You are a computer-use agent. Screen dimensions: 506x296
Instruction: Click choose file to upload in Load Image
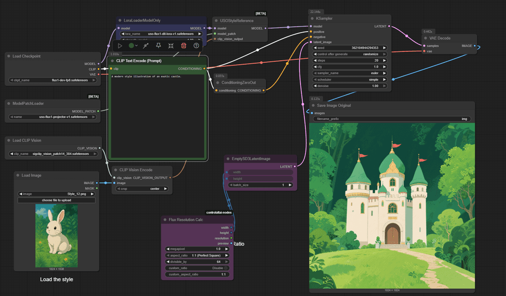click(56, 200)
